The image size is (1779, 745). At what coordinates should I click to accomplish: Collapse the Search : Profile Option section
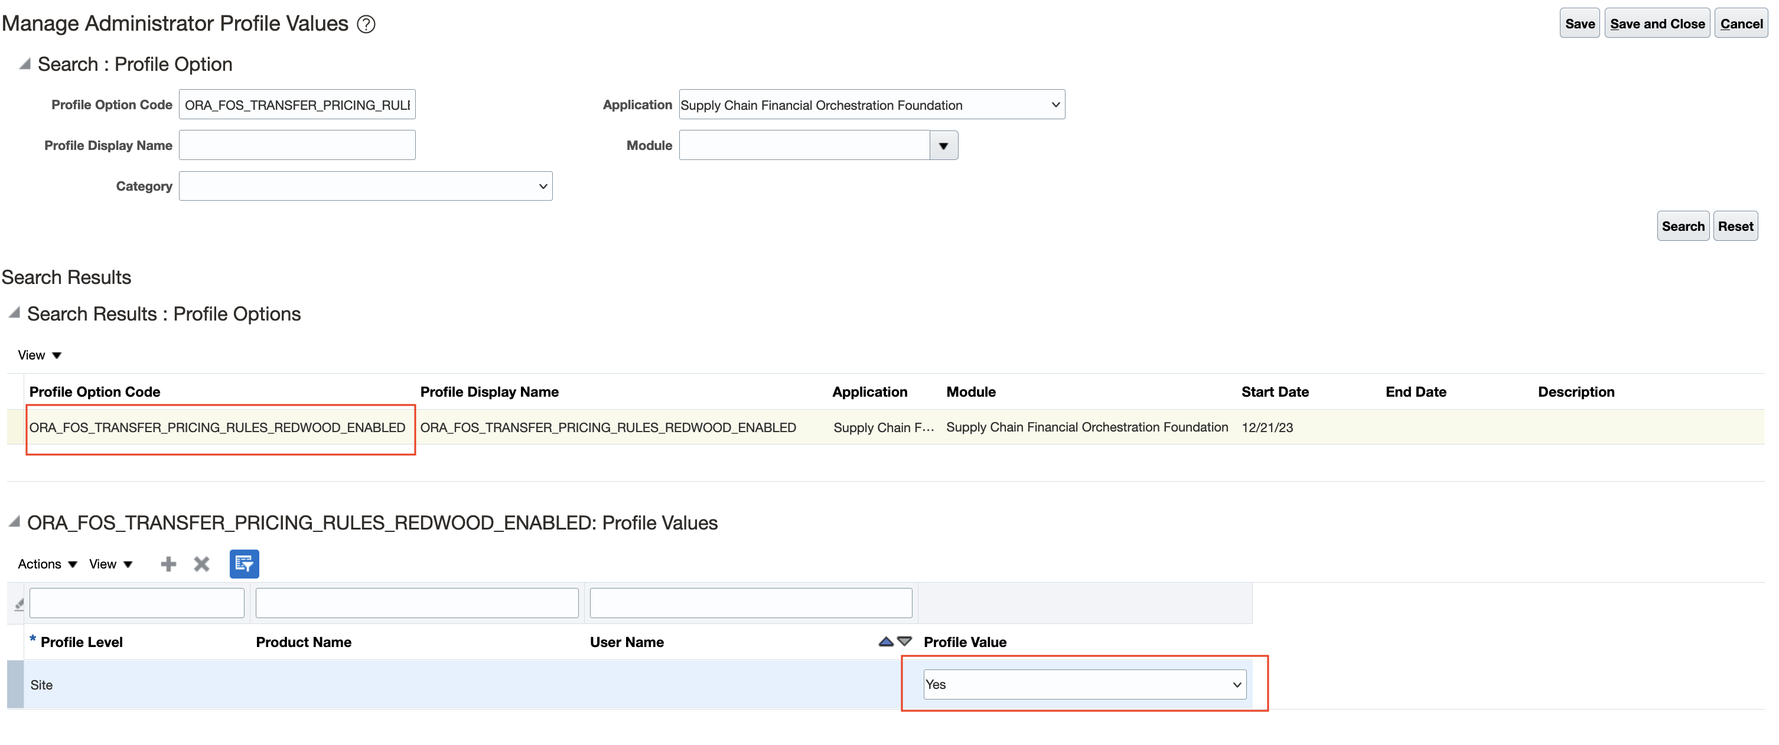[25, 64]
